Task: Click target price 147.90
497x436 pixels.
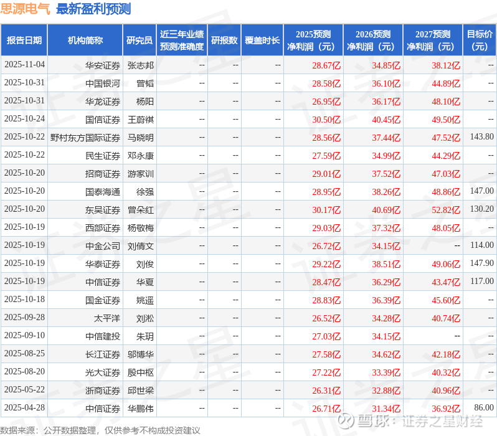Action: click(x=482, y=263)
